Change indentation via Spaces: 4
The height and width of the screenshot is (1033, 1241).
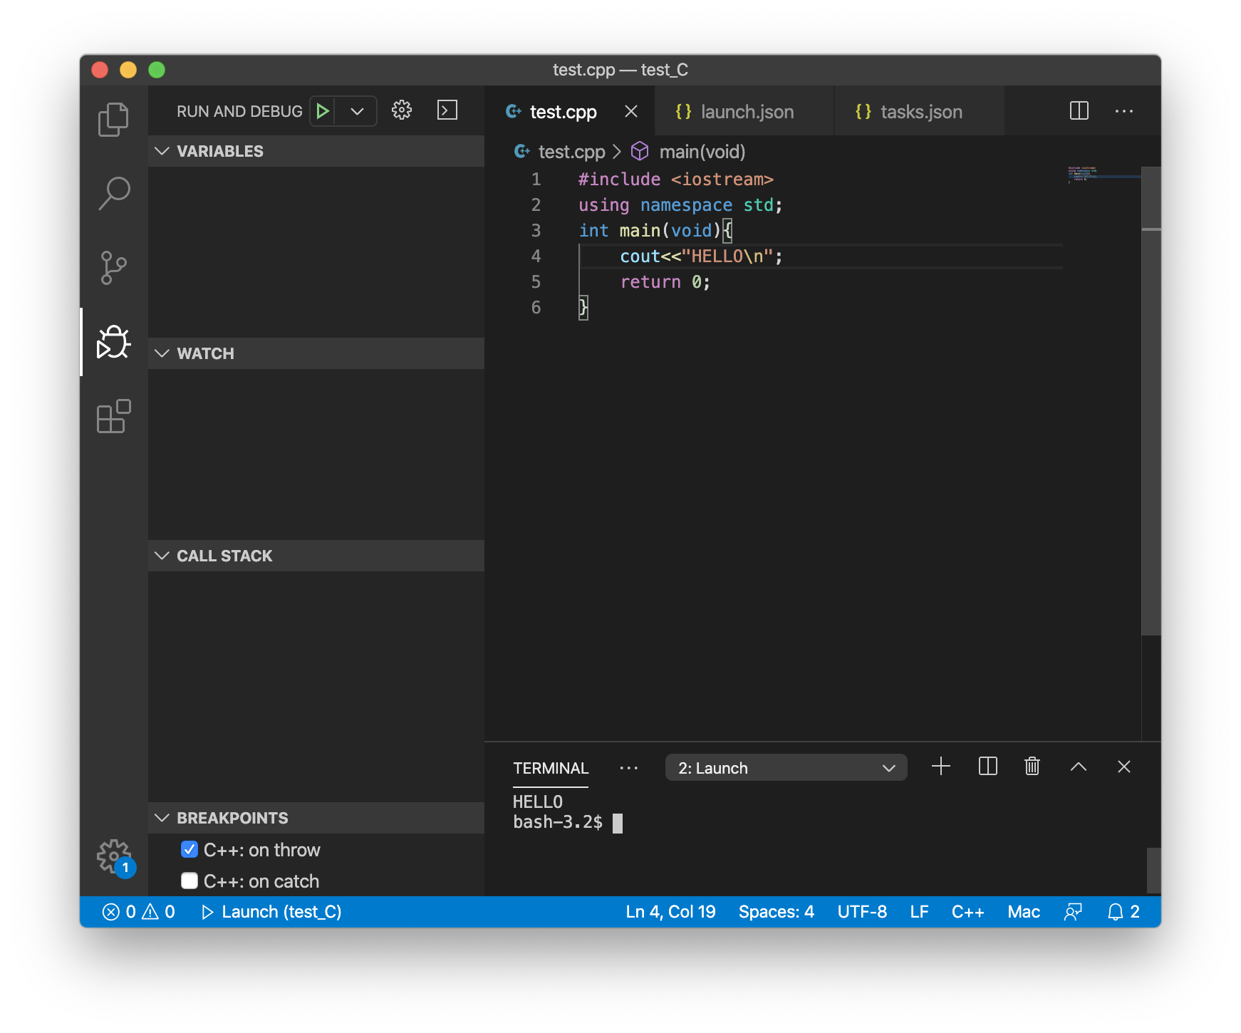[x=777, y=912]
